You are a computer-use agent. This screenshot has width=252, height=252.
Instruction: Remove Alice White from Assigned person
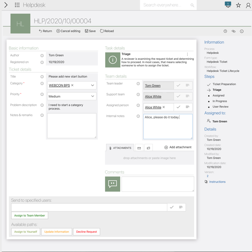(164, 107)
